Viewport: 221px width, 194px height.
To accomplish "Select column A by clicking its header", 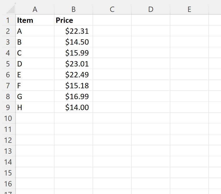I will (35, 9).
